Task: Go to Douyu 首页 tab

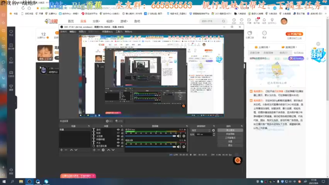Action: (71, 21)
